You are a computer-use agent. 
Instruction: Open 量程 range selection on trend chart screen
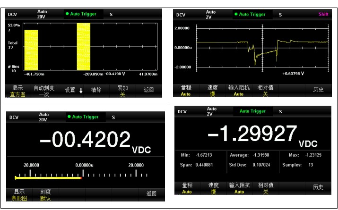(x=186, y=91)
